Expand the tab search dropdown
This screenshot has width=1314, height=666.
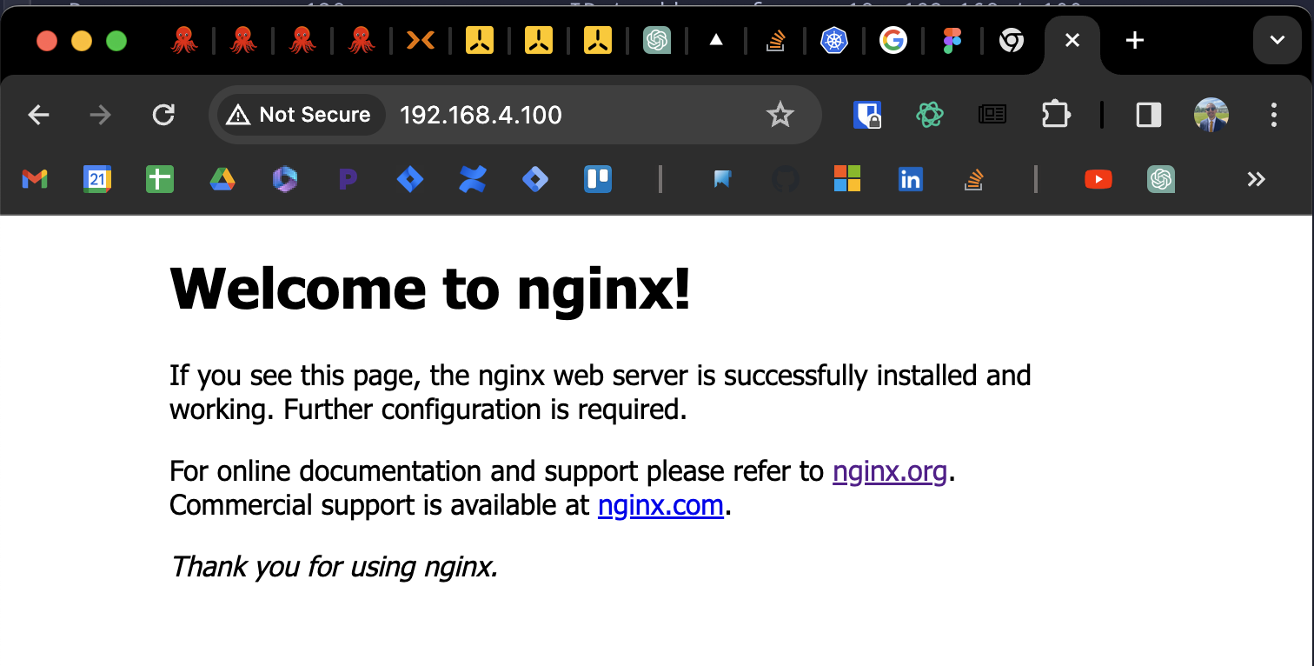1277,40
